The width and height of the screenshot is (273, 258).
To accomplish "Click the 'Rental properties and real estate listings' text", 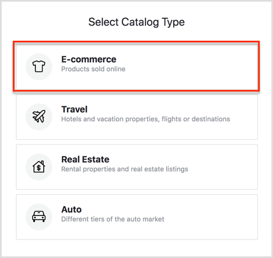I will pyautogui.click(x=124, y=169).
